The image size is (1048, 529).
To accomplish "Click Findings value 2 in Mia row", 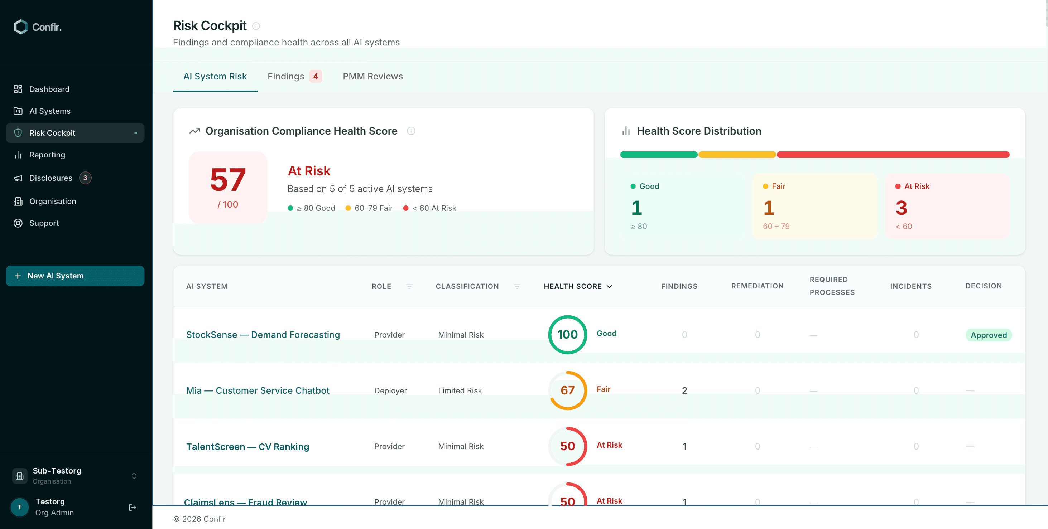I will point(684,390).
